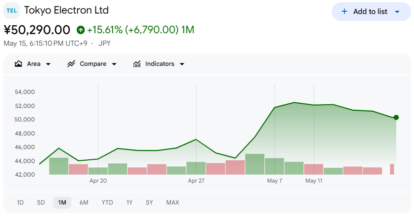
Task: Switch to the YTD time range
Action: pyautogui.click(x=107, y=203)
